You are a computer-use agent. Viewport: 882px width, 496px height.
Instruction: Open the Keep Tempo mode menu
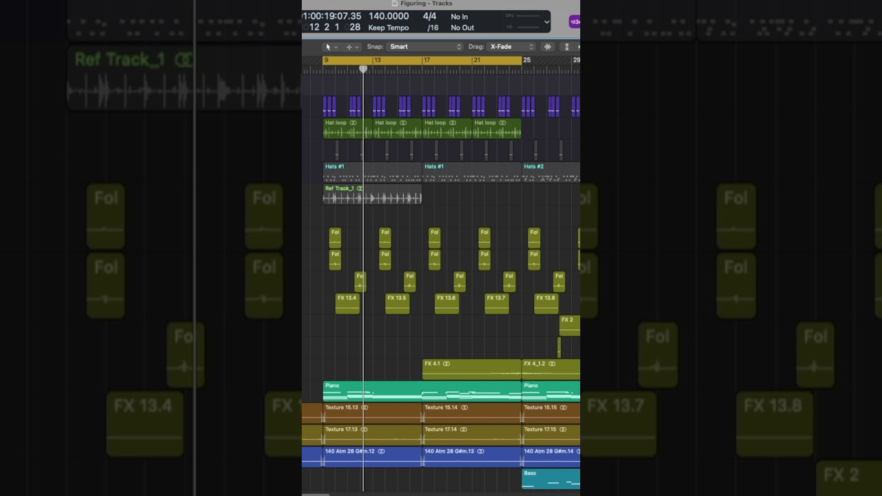tap(389, 28)
